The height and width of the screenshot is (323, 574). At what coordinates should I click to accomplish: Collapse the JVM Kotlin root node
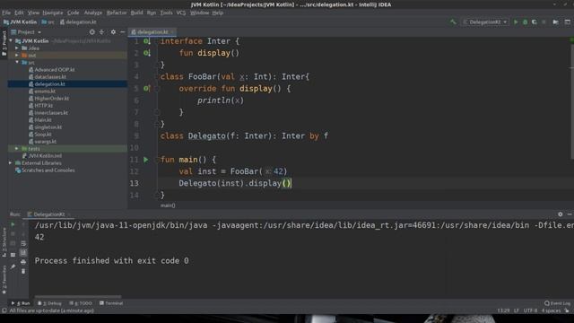11,41
